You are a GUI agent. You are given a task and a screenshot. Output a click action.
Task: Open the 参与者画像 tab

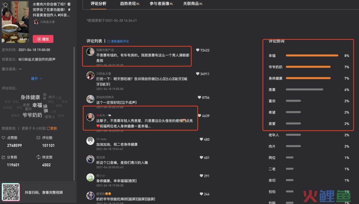[161, 4]
